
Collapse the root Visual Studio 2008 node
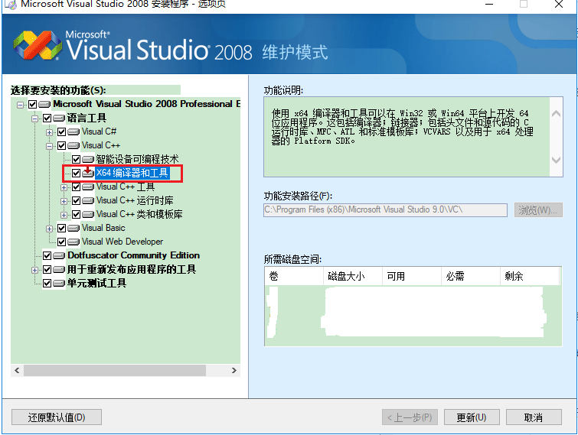click(20, 105)
